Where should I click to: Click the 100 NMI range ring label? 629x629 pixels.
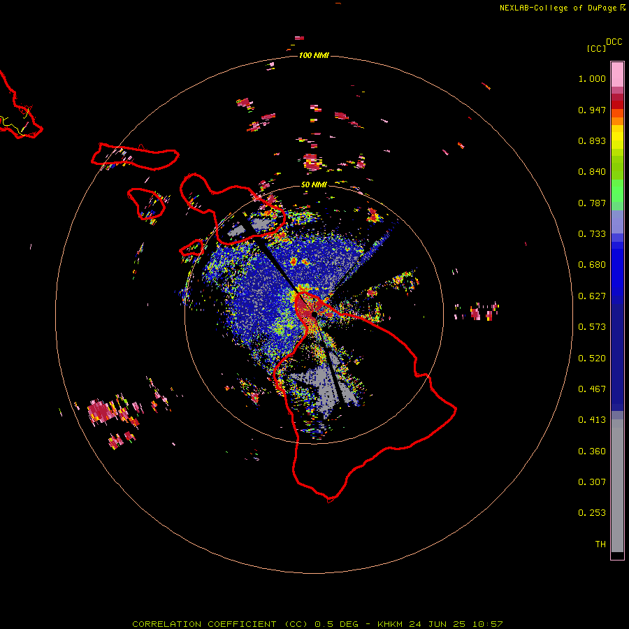click(x=314, y=55)
